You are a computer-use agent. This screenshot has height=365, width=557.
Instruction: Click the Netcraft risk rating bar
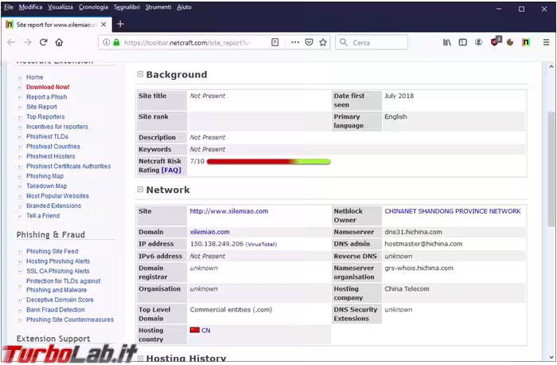pos(268,161)
